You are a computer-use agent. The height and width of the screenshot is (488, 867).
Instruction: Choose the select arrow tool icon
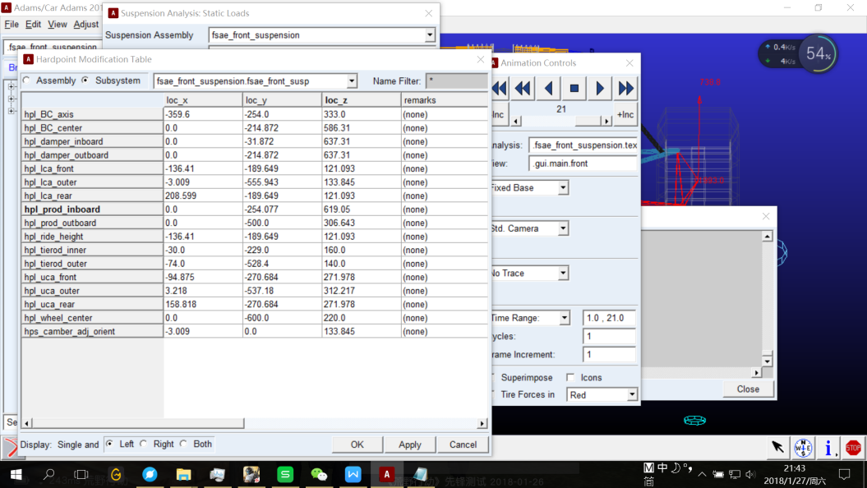tap(778, 447)
